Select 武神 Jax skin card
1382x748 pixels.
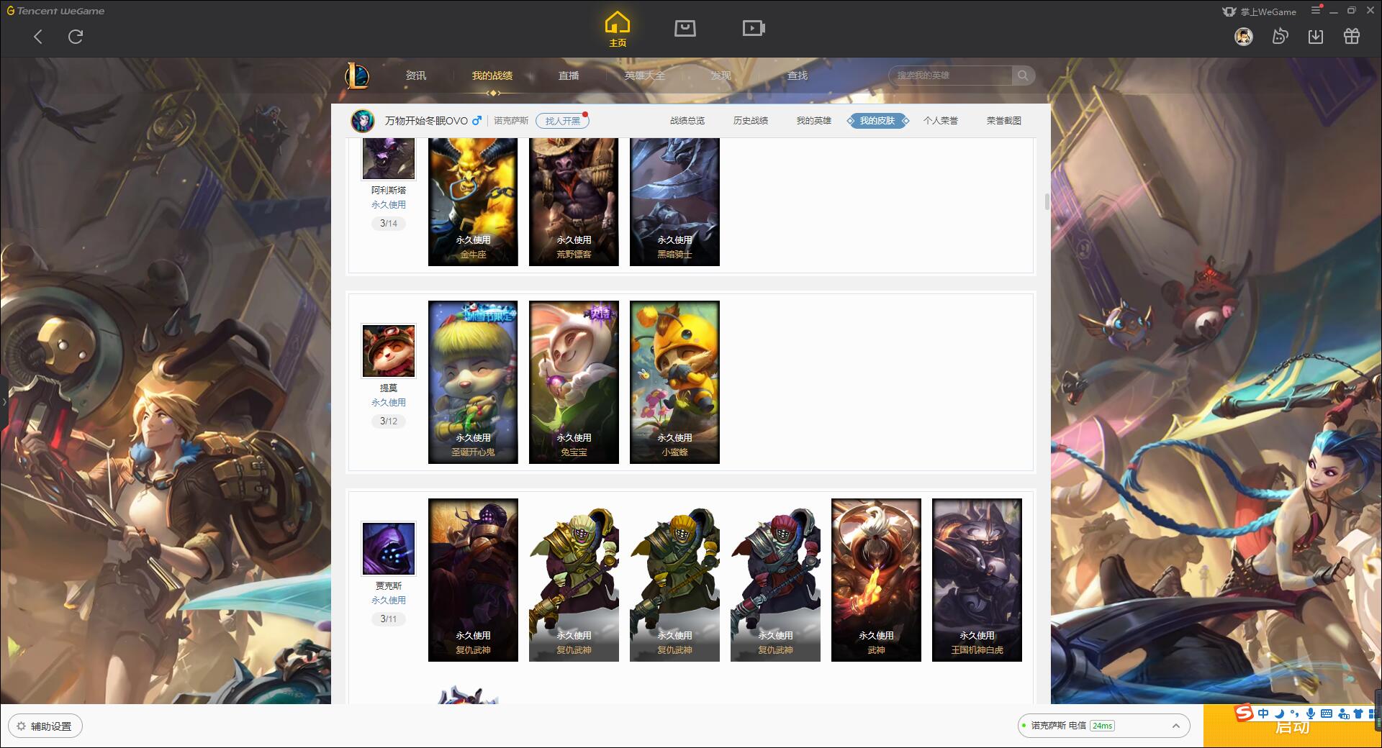(x=876, y=580)
